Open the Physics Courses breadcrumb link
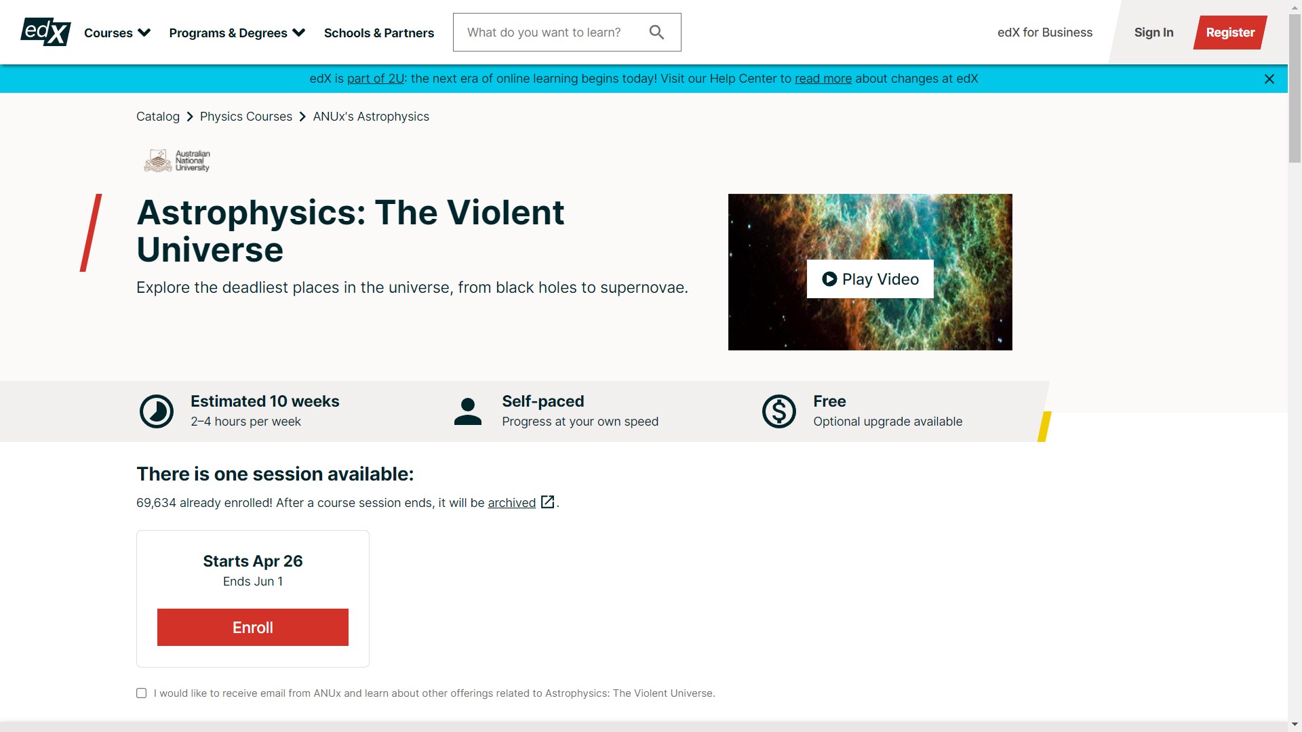1302x732 pixels. click(246, 116)
